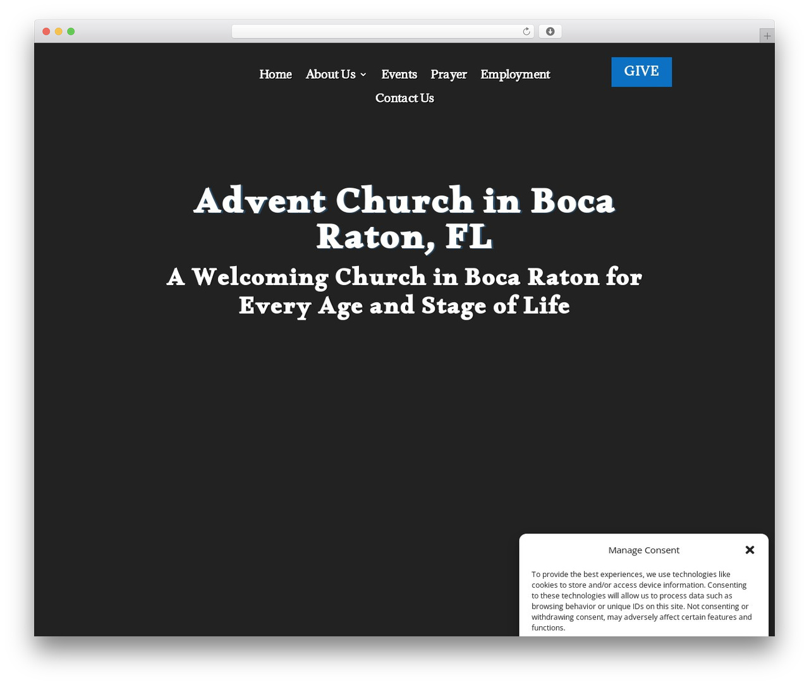This screenshot has height=685, width=809.
Task: Navigate to the Employment page
Action: tap(515, 75)
